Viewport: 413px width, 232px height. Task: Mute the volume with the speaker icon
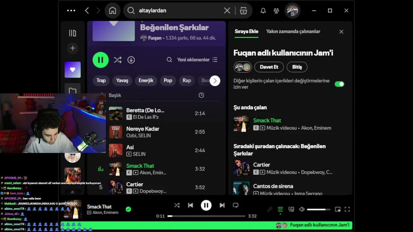302,209
